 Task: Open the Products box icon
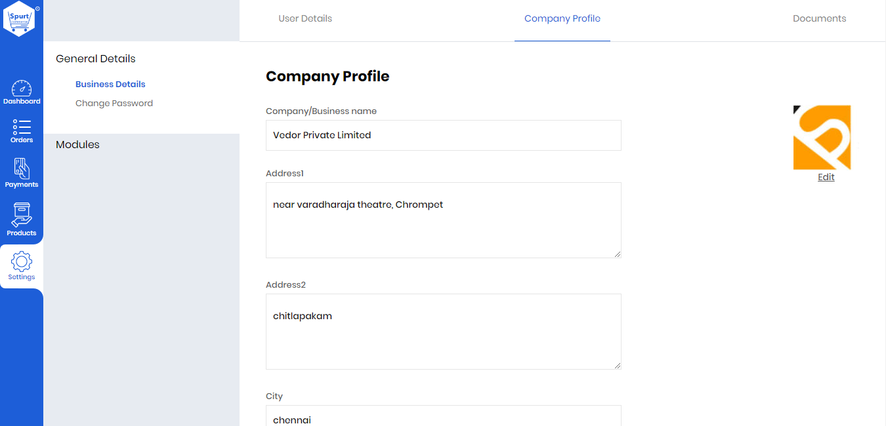pyautogui.click(x=22, y=215)
